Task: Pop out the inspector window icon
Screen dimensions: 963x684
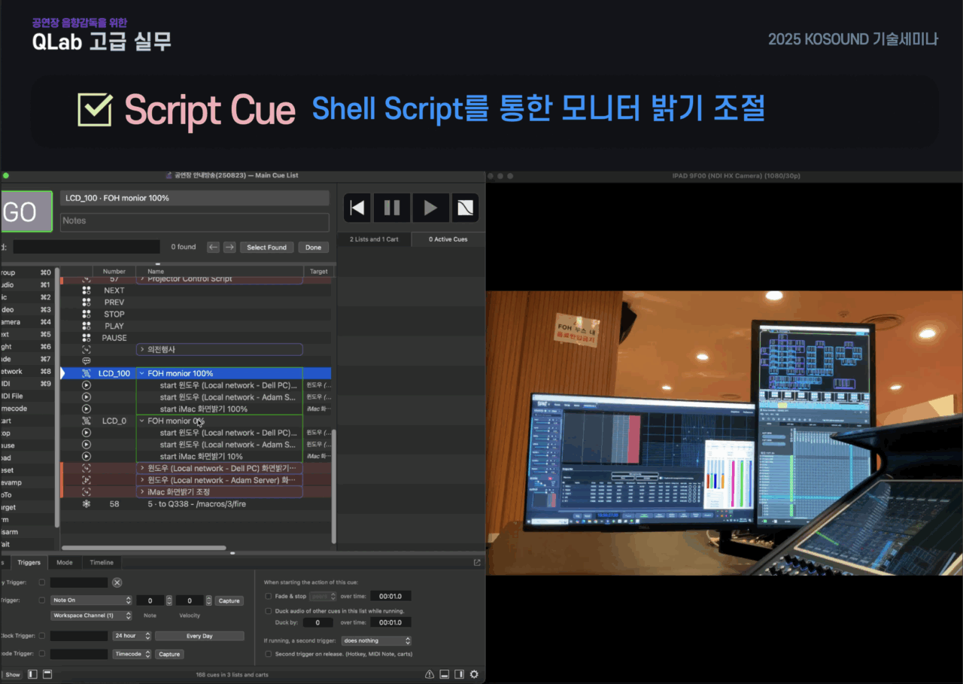Action: [476, 562]
